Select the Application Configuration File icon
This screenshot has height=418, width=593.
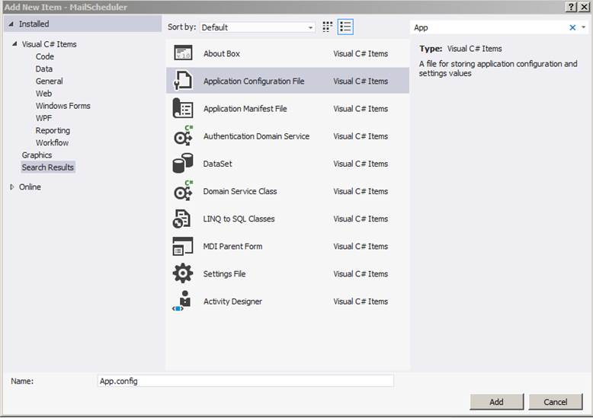click(183, 81)
